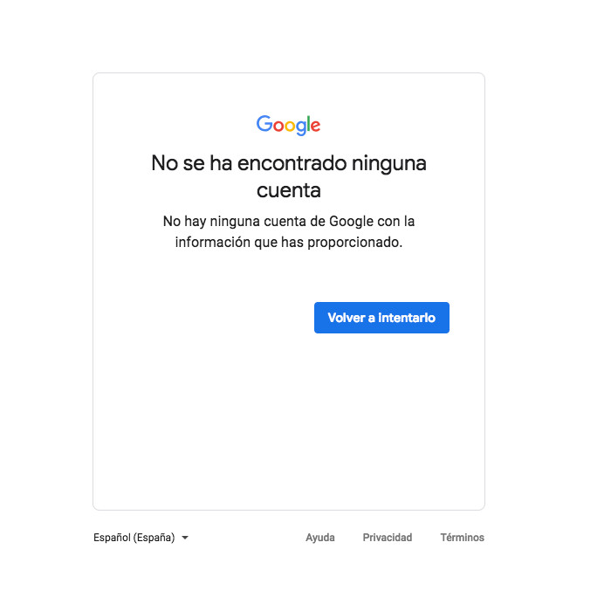The width and height of the screenshot is (611, 604).
Task: Click the red 'e' of the Google logo
Action: [315, 127]
